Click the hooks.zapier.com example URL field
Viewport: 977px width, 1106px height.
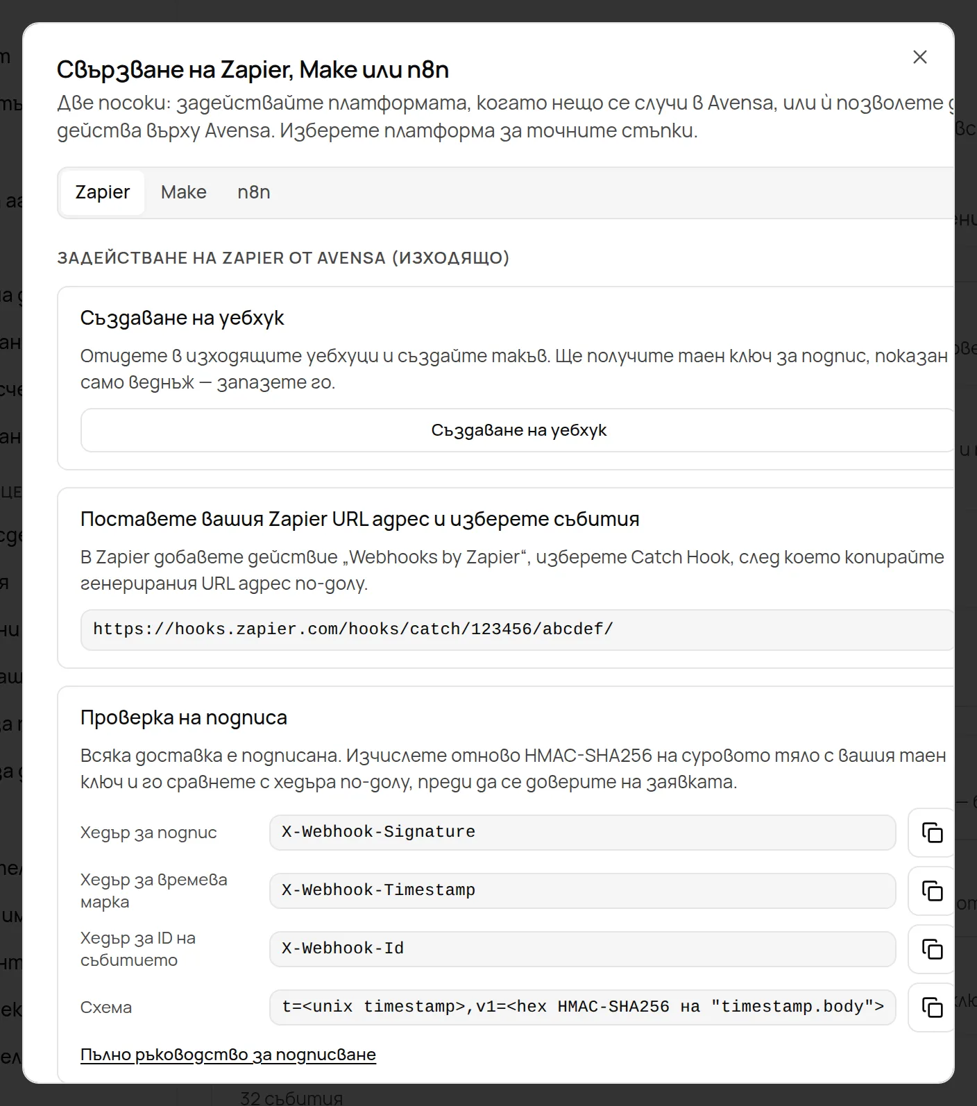518,630
